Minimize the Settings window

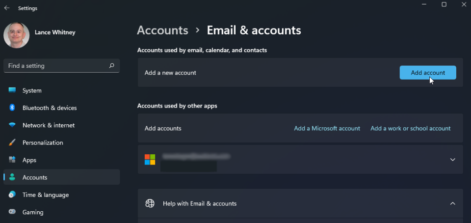click(424, 4)
